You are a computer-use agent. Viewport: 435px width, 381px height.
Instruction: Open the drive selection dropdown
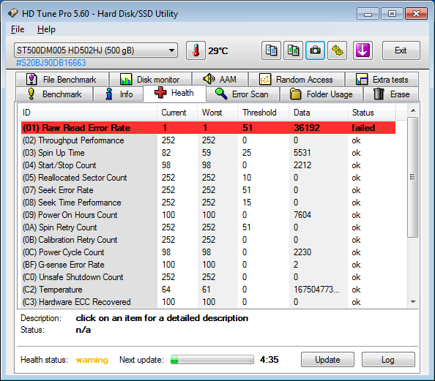pyautogui.click(x=96, y=50)
